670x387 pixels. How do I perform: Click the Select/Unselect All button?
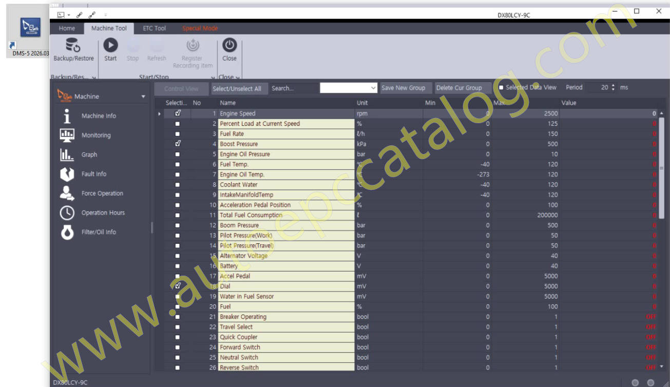pyautogui.click(x=237, y=88)
